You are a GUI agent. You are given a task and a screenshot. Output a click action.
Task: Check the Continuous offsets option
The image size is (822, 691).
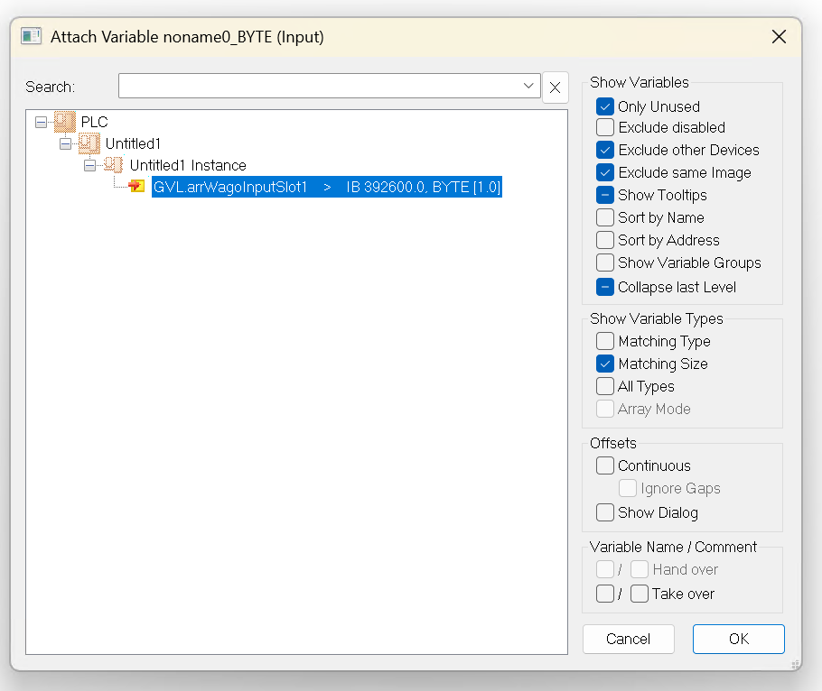605,465
